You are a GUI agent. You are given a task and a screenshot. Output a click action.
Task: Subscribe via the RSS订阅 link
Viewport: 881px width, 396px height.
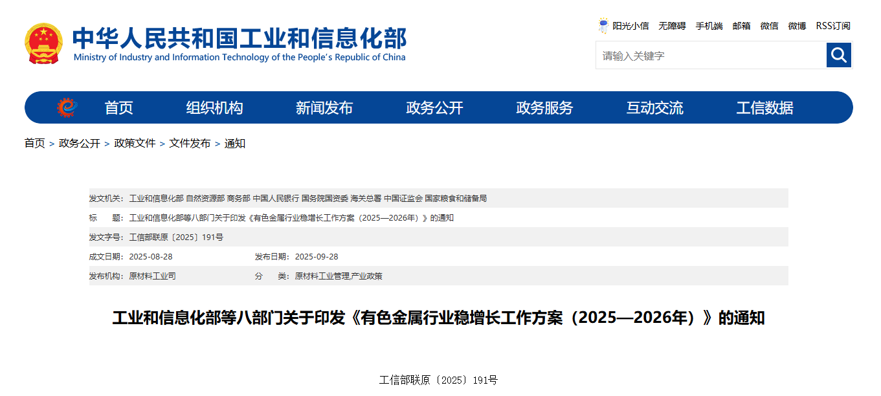click(833, 25)
